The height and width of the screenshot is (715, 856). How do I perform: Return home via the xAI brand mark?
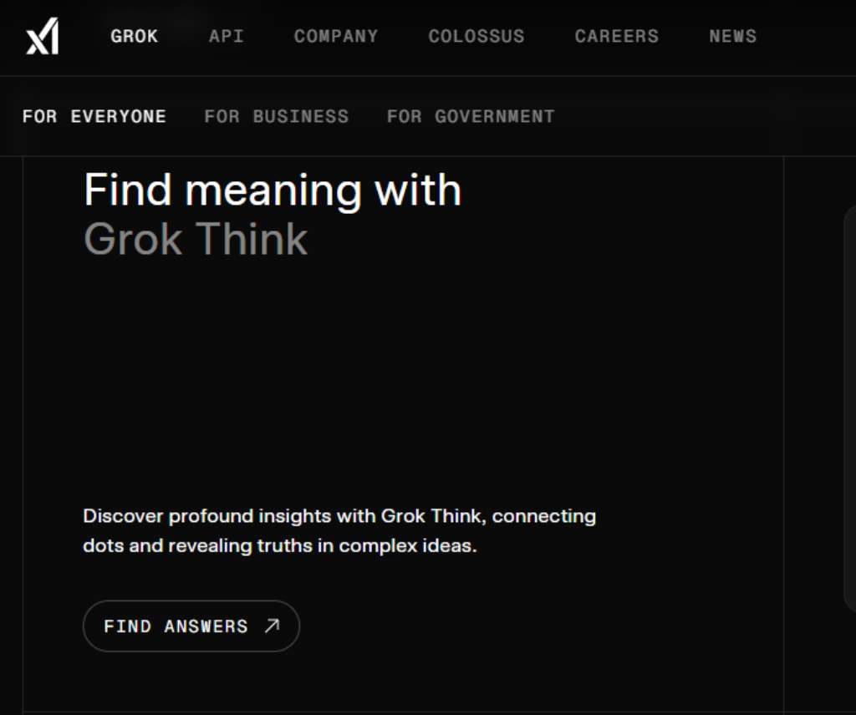point(42,35)
